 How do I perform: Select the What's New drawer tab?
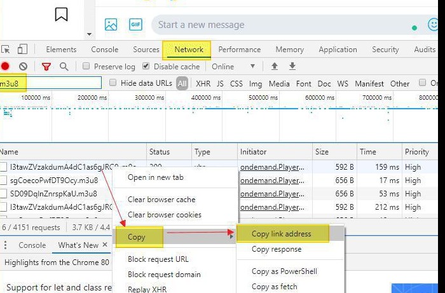pyautogui.click(x=78, y=245)
